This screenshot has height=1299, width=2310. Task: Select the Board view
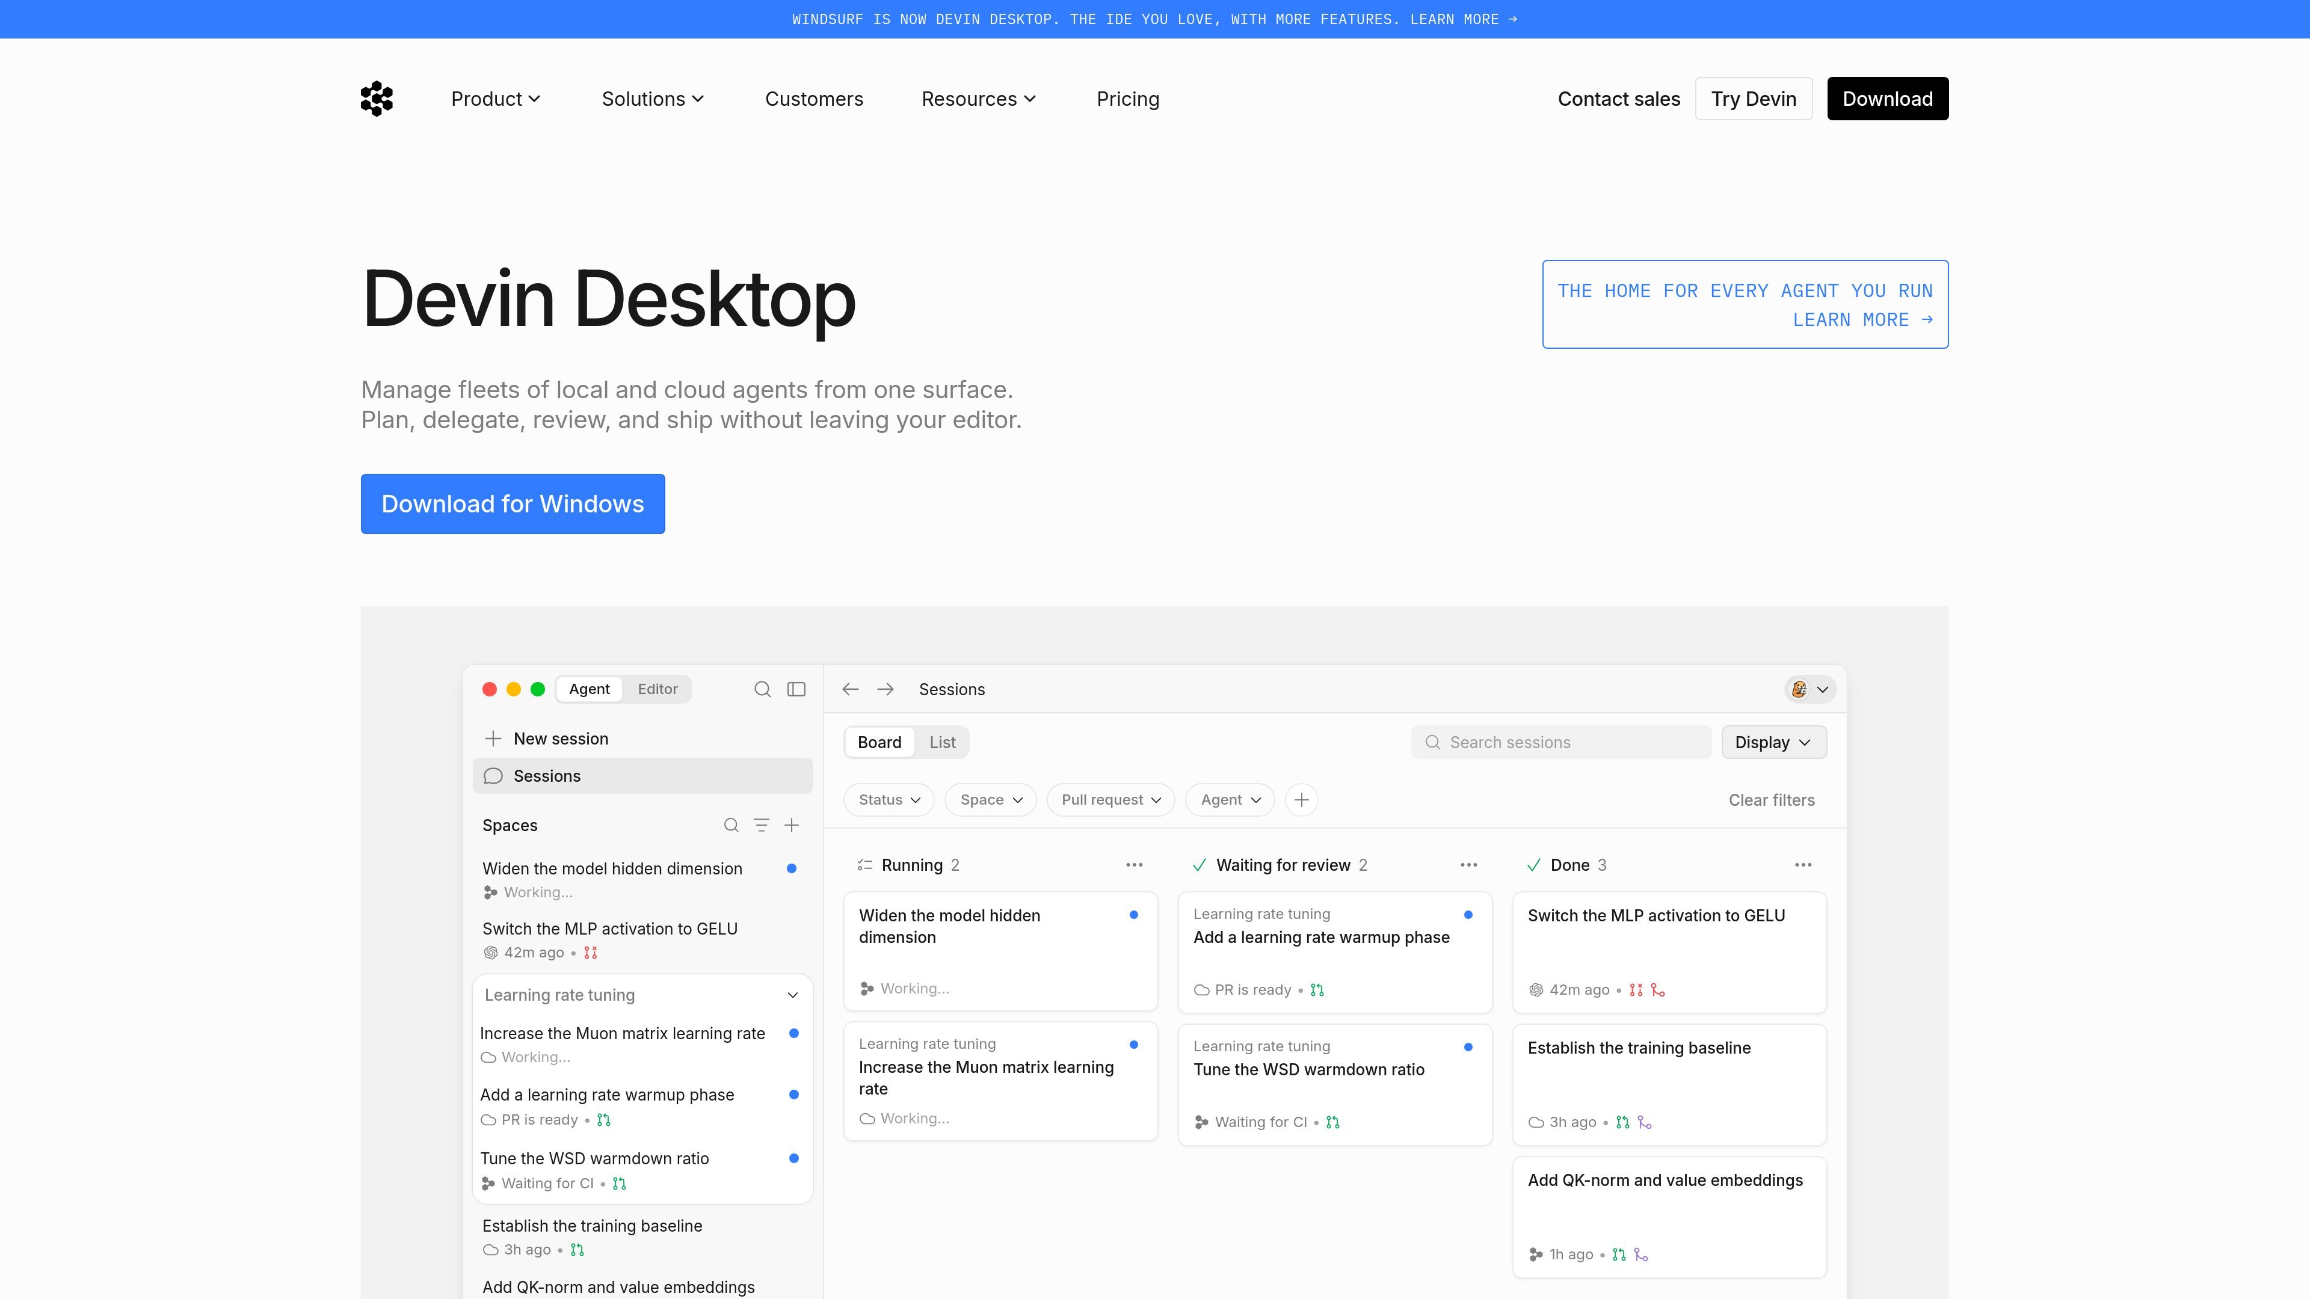[x=879, y=742]
